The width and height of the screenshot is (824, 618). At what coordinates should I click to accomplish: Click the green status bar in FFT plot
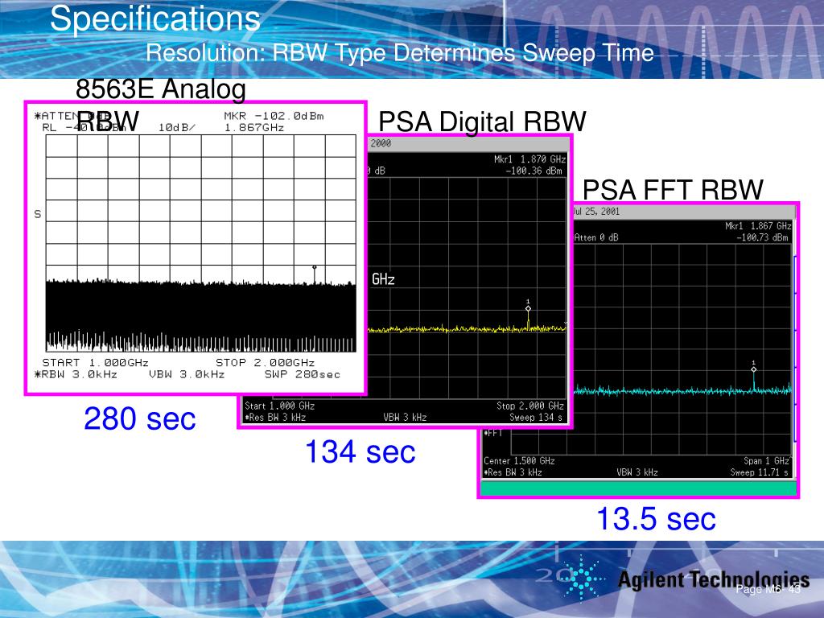pyautogui.click(x=638, y=488)
